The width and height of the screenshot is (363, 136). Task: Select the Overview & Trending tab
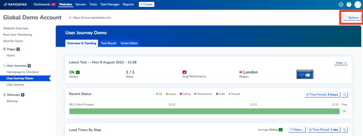pyautogui.click(x=82, y=43)
